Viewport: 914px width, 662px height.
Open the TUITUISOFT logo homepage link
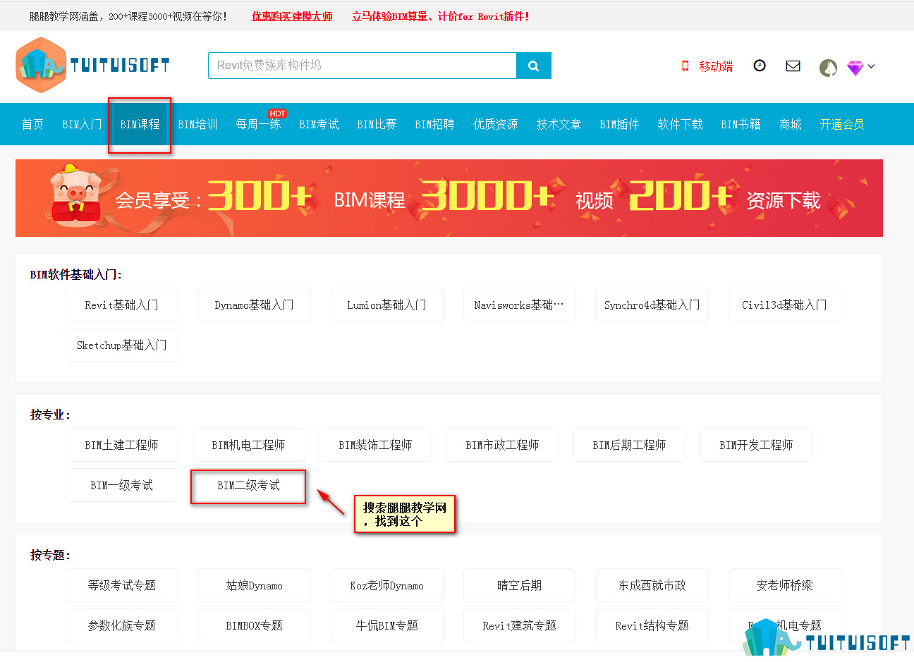pyautogui.click(x=92, y=66)
